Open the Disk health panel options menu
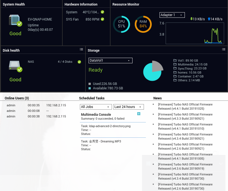The width and height of the screenshot is (228, 191). [82, 49]
